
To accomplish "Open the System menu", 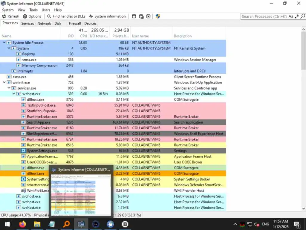I will coord(8,10).
